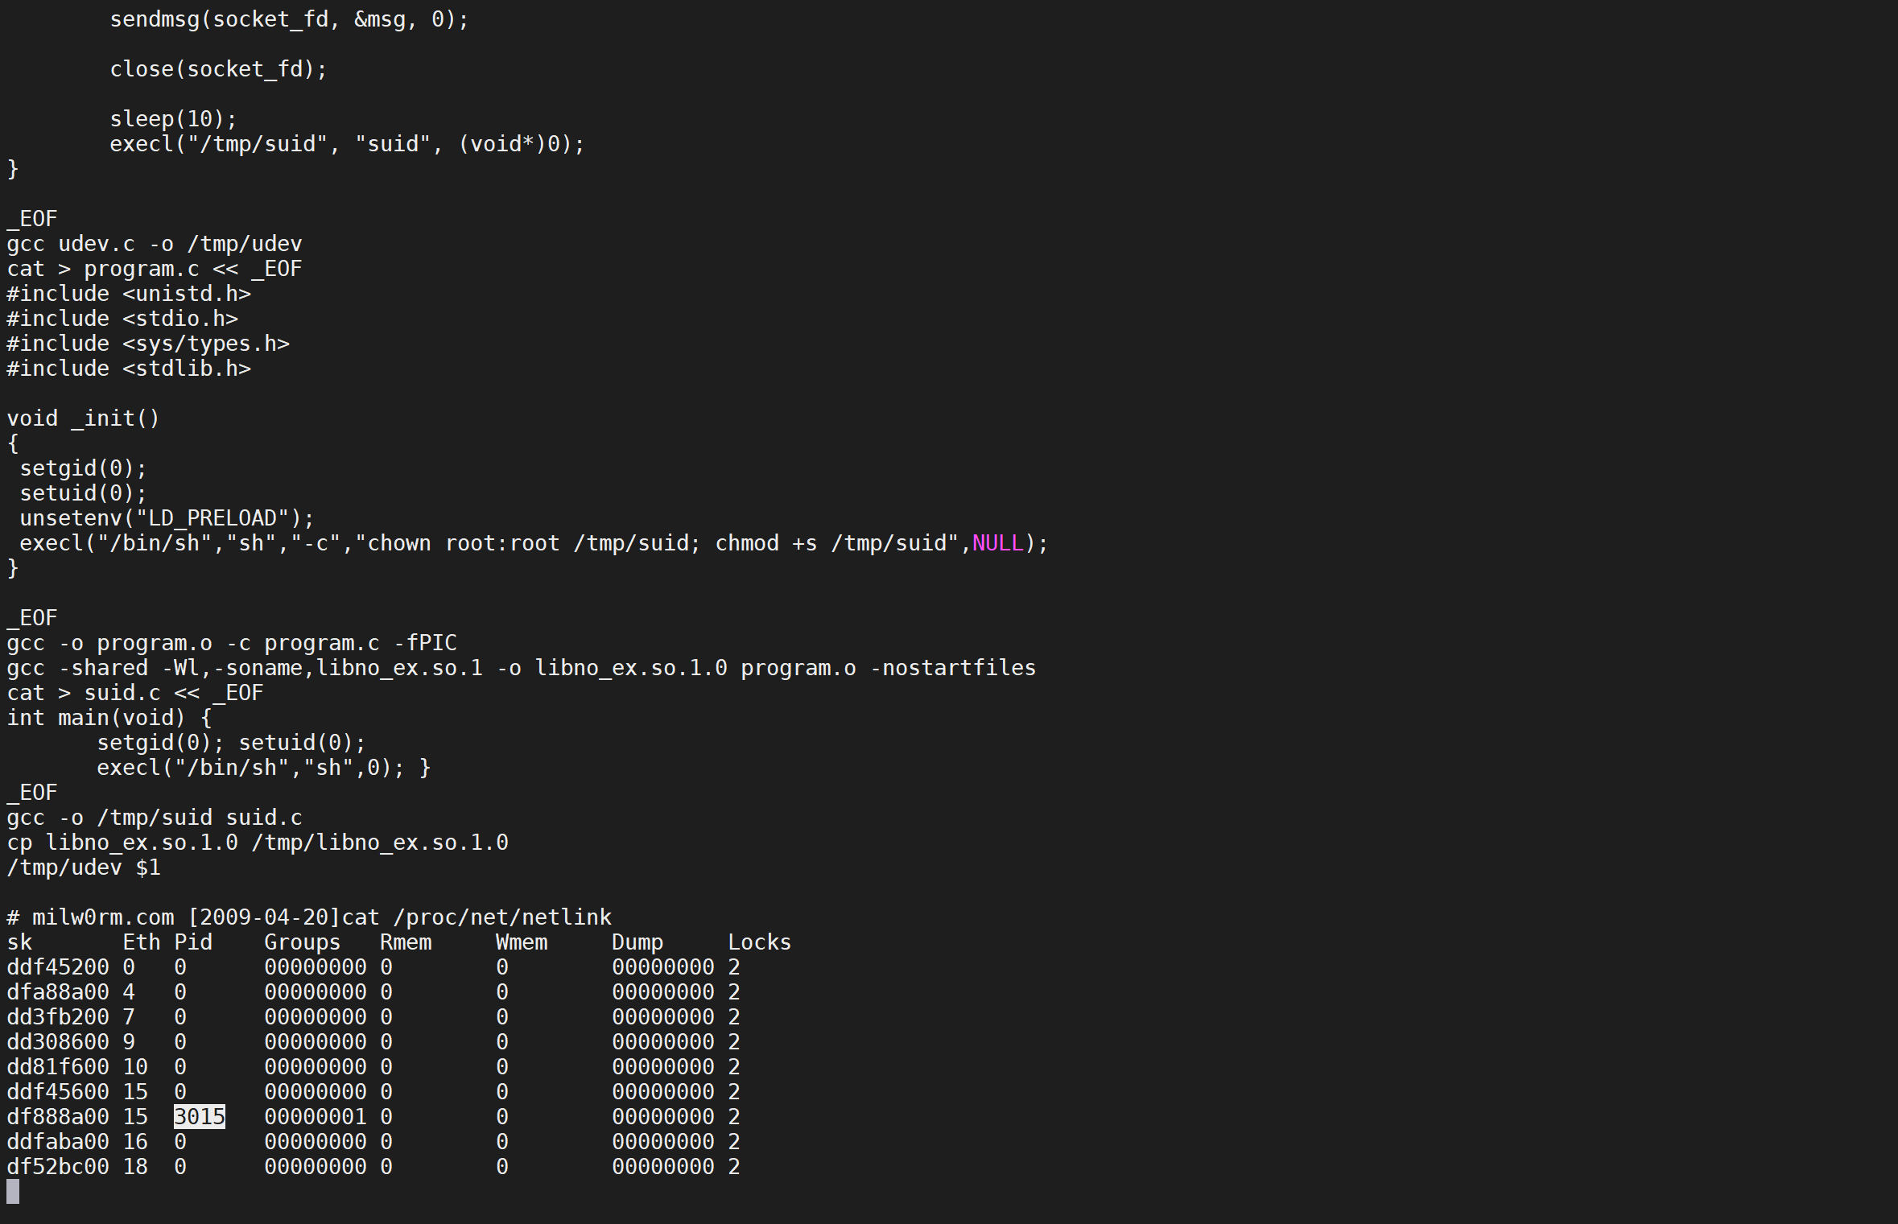Click the magenta NULL keyword
The width and height of the screenshot is (1898, 1224).
(x=997, y=543)
